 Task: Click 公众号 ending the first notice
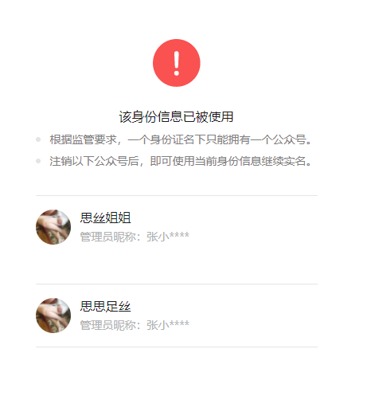tap(289, 139)
